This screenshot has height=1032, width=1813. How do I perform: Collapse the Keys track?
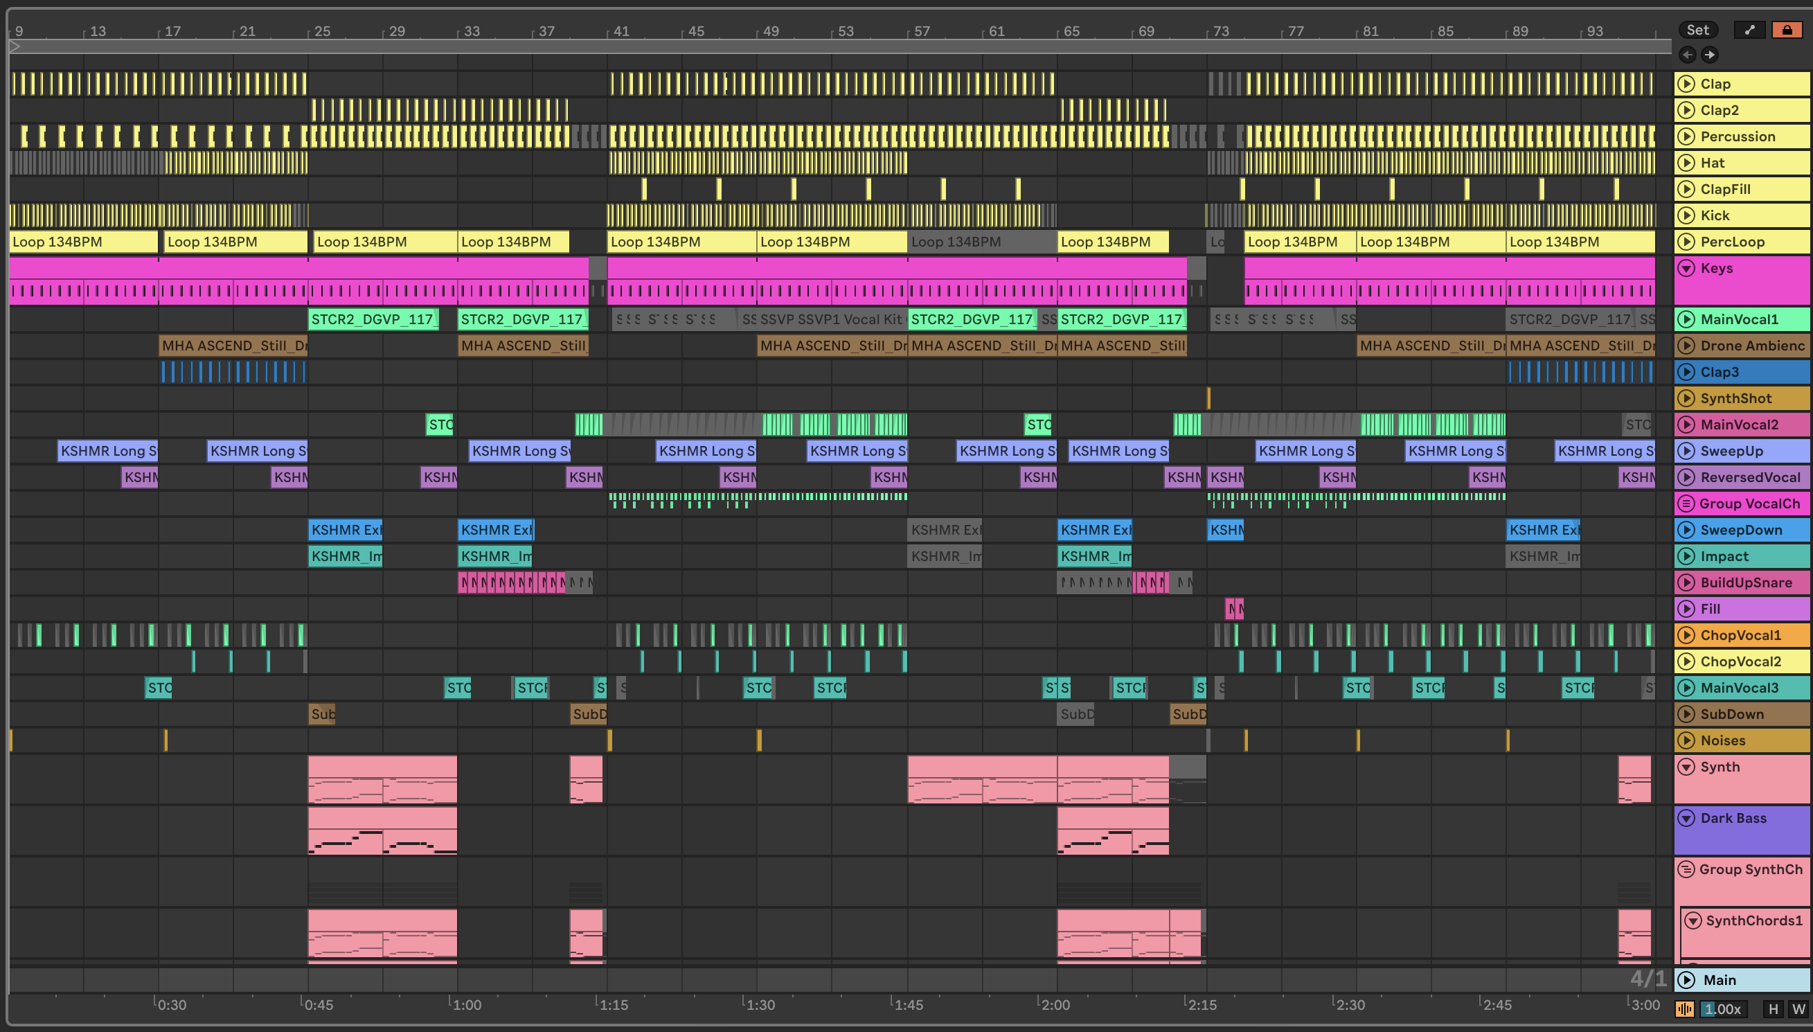(1686, 268)
